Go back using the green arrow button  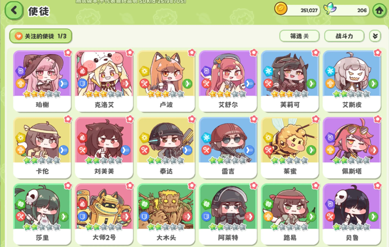[14, 11]
